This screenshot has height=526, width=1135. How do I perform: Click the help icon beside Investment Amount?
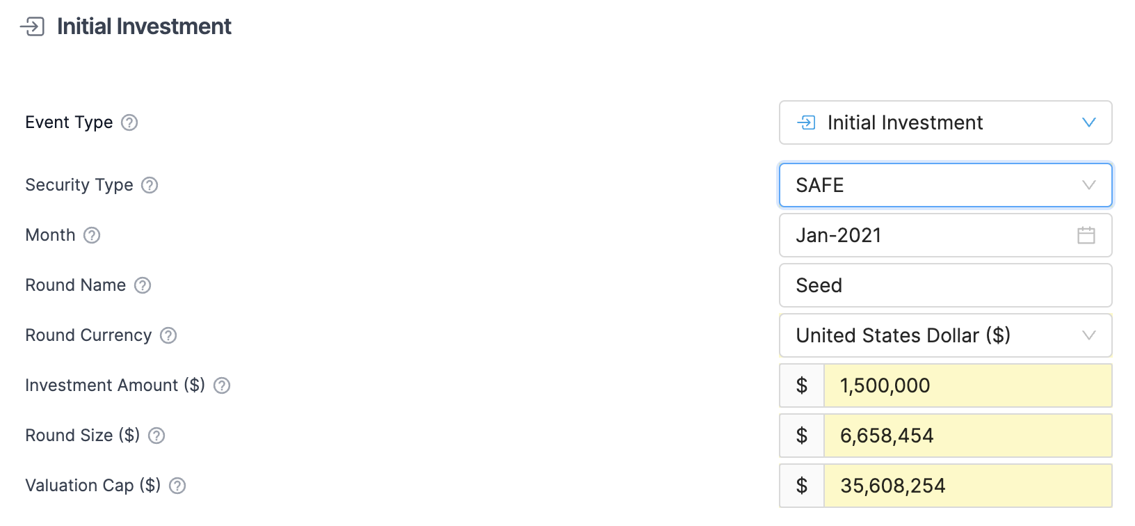coord(222,385)
